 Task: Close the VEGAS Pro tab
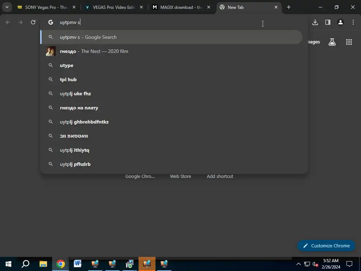coord(141,7)
